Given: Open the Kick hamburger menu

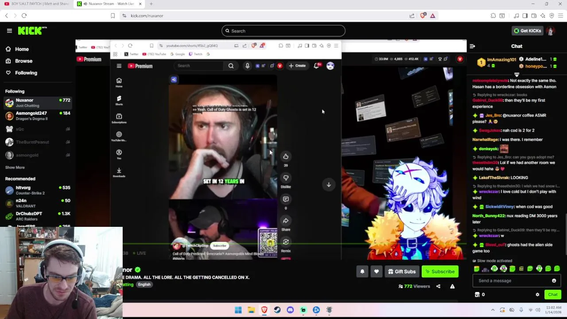Looking at the screenshot, I should [9, 31].
